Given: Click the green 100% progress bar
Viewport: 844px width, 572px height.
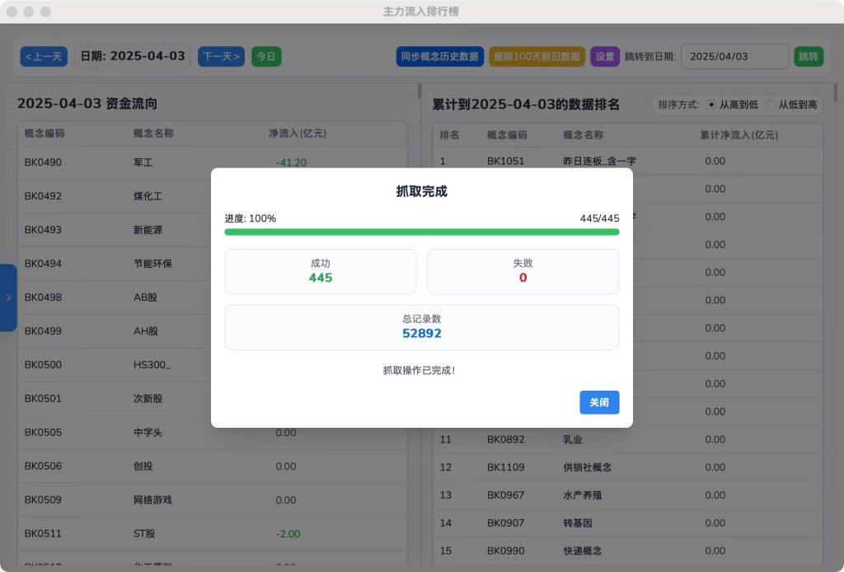Looking at the screenshot, I should click(421, 232).
